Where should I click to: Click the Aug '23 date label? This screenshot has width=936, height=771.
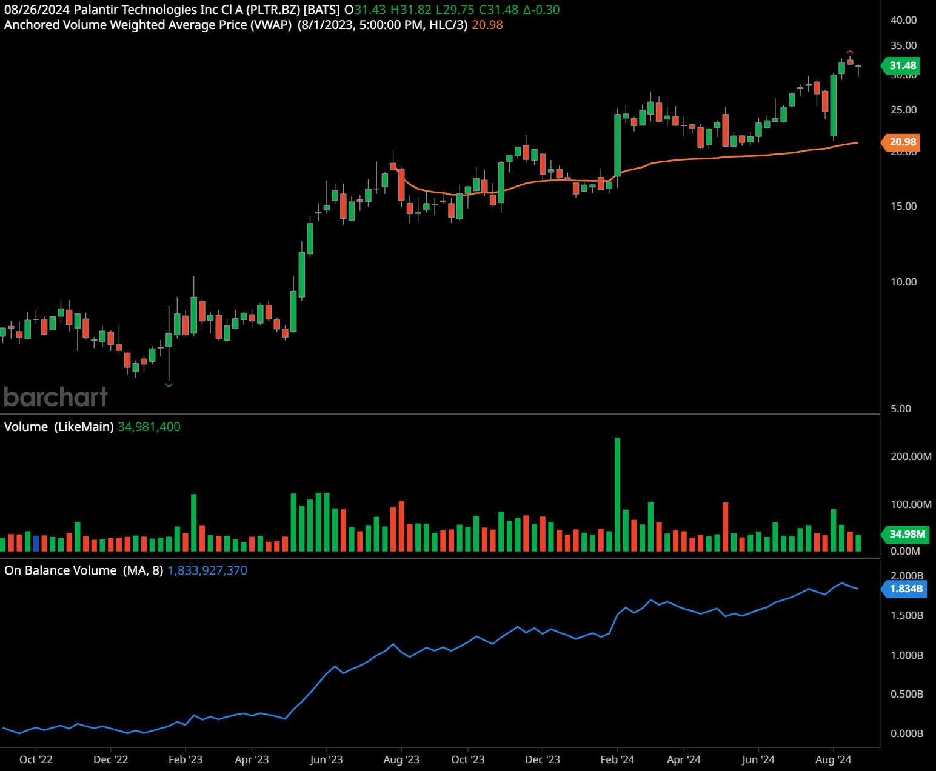[x=401, y=759]
